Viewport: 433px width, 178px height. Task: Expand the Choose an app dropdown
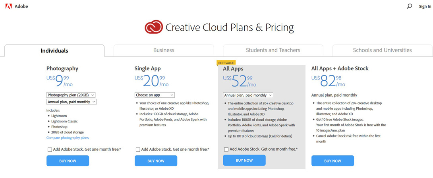(155, 95)
